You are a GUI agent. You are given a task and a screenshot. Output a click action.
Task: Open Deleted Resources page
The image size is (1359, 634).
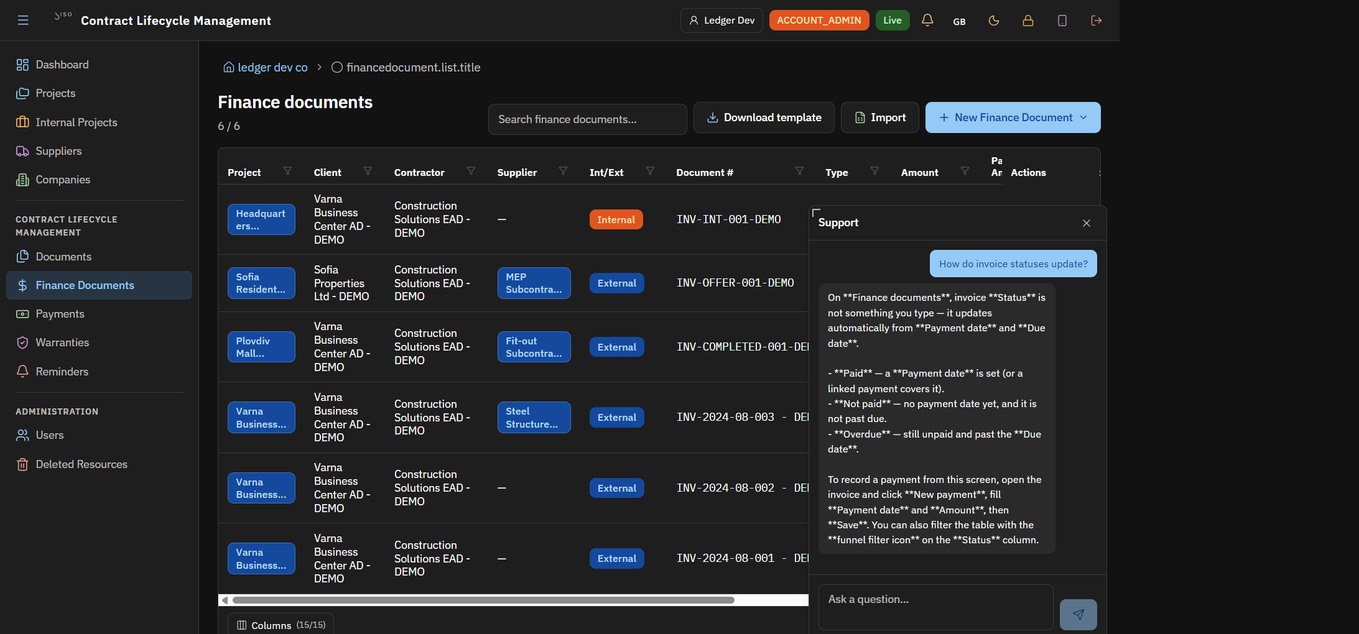100,464
